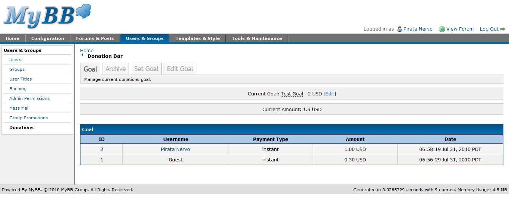This screenshot has height=205, width=509.
Task: Switch to the Set Goal tab
Action: point(146,69)
